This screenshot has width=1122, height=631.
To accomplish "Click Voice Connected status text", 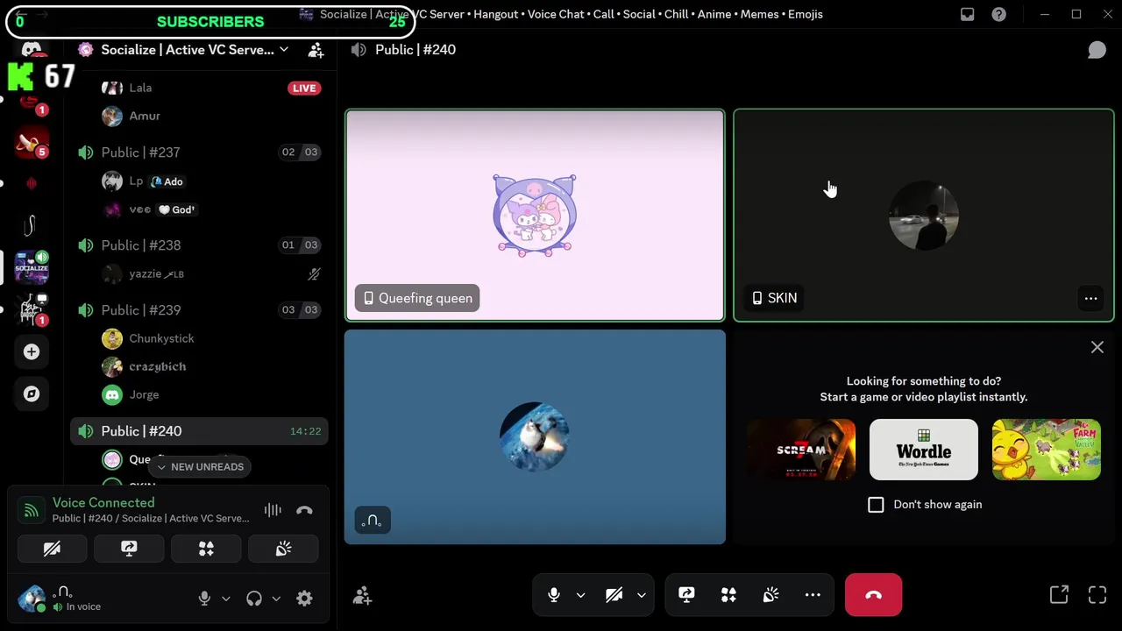I will tap(103, 502).
